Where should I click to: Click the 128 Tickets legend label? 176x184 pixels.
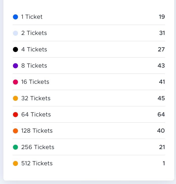tap(37, 131)
